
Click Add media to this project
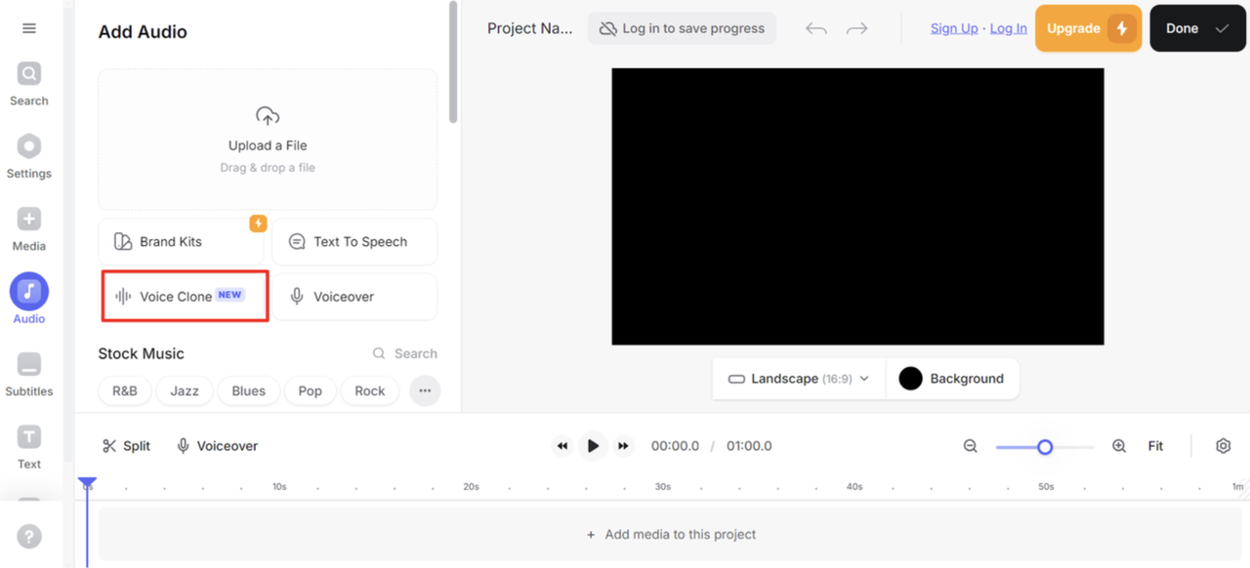click(x=671, y=535)
